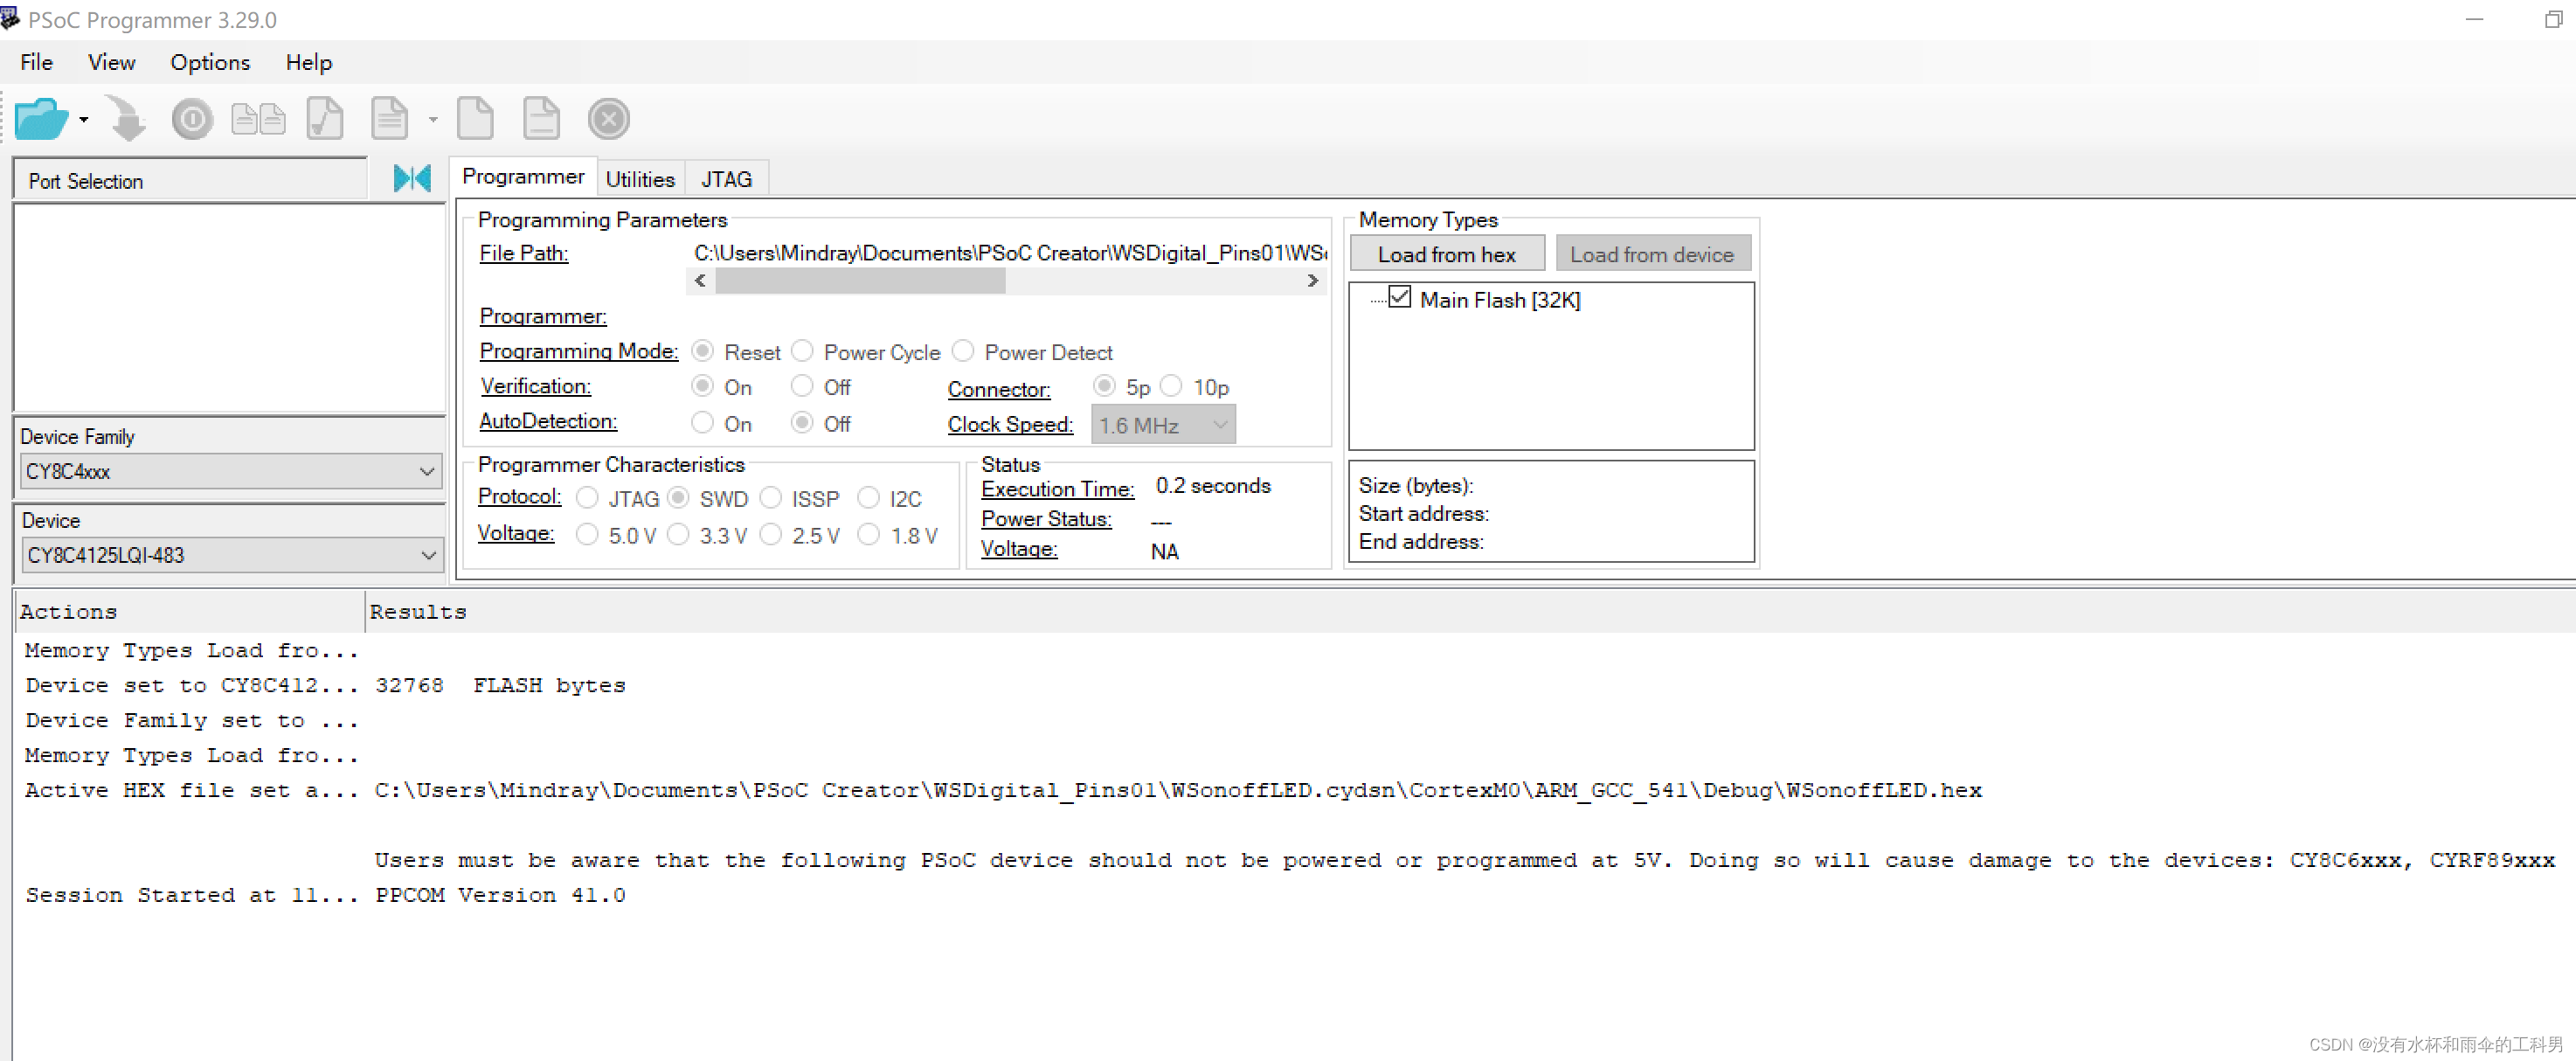Click the blue connect/disconnect port icon
Screen dimensions: 2576x1061
412,178
